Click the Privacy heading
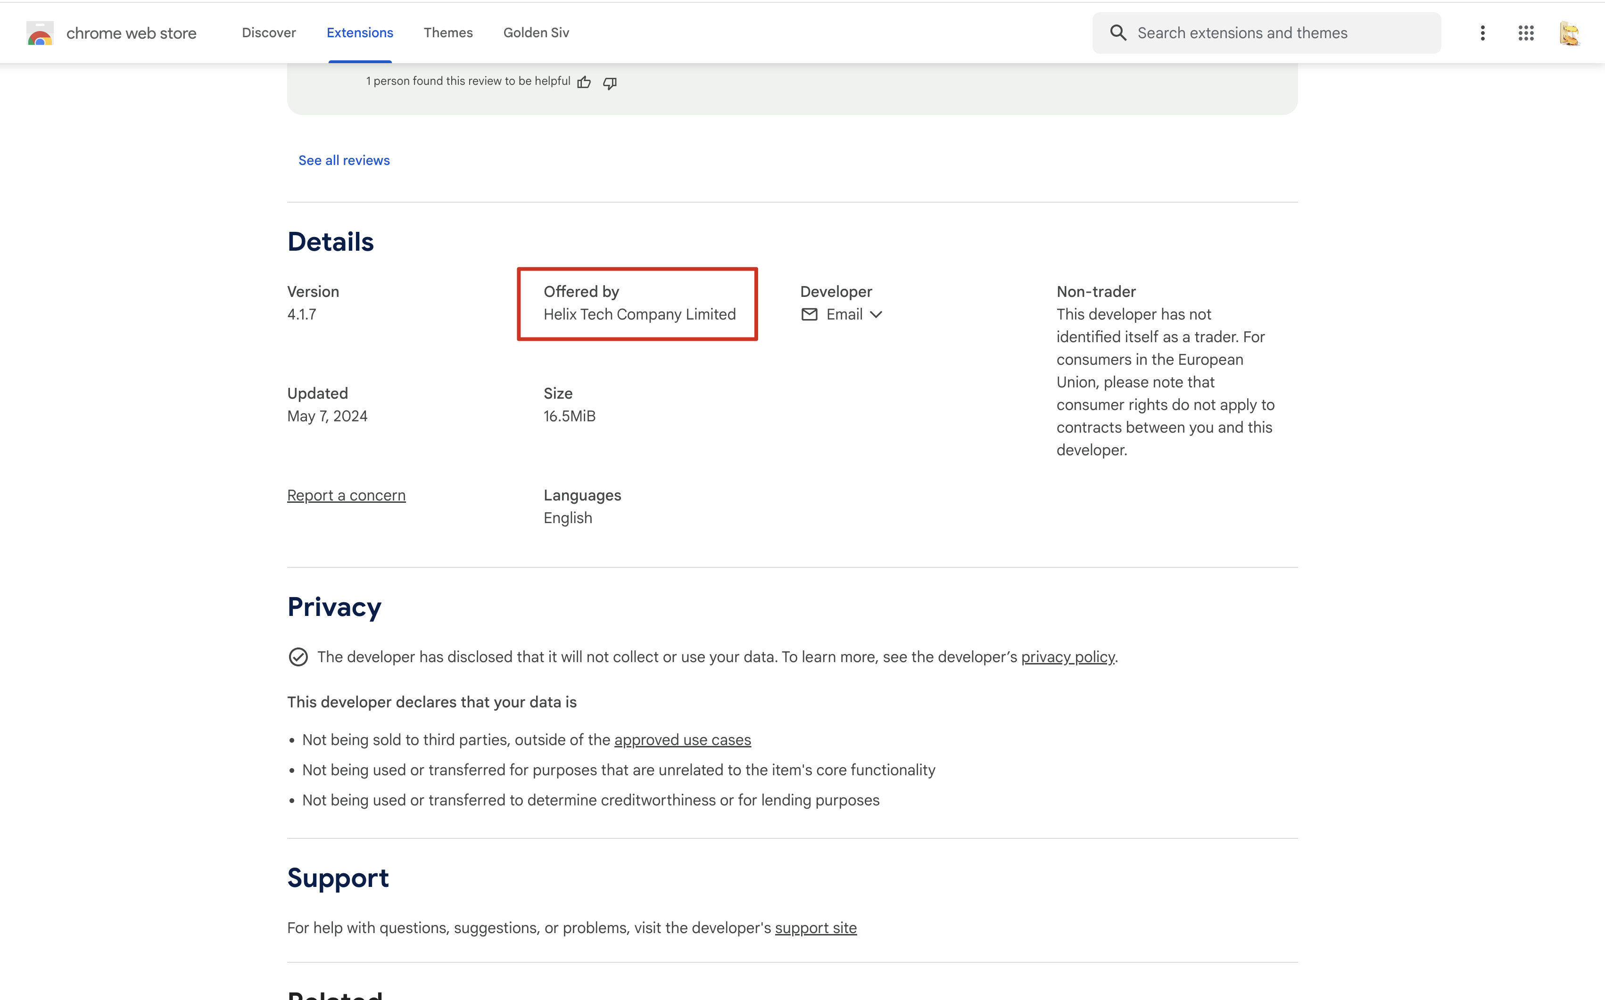 tap(334, 607)
